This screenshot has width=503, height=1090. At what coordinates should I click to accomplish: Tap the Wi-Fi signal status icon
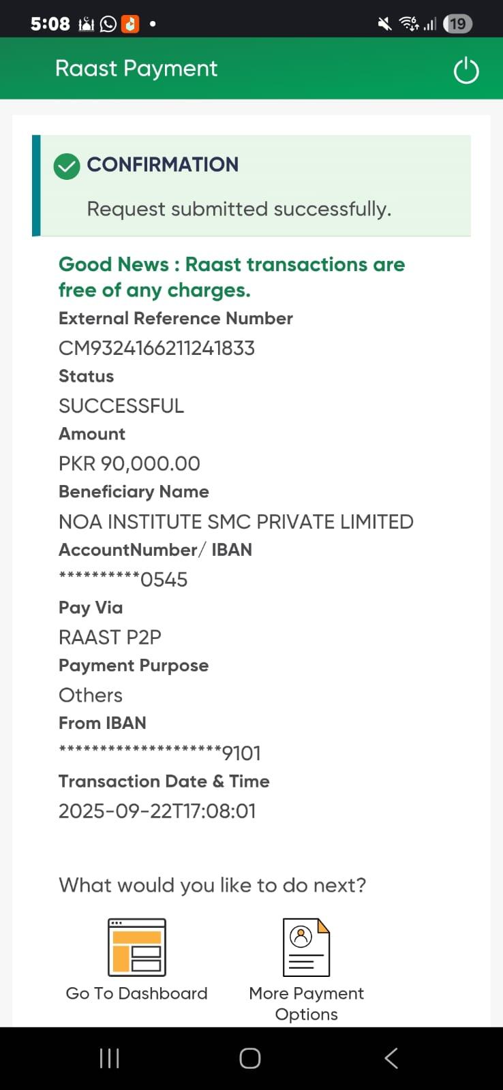click(408, 25)
